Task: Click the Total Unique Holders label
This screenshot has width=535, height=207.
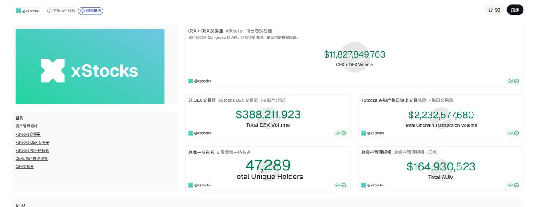Action: pyautogui.click(x=268, y=177)
